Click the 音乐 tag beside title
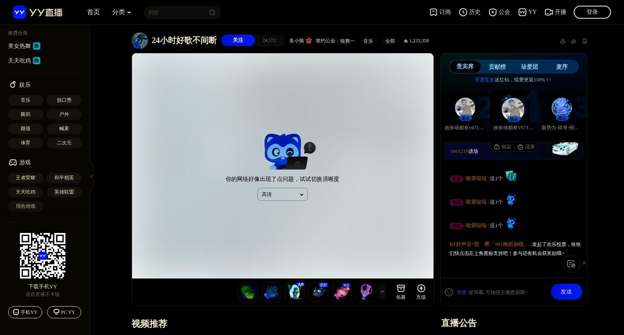This screenshot has width=624, height=335. 368,41
